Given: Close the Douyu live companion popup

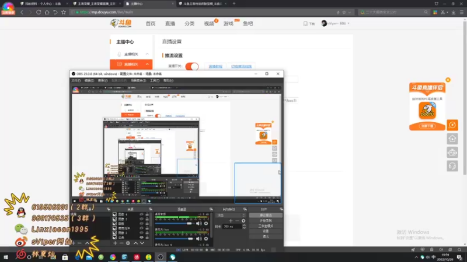Looking at the screenshot, I should 448,80.
